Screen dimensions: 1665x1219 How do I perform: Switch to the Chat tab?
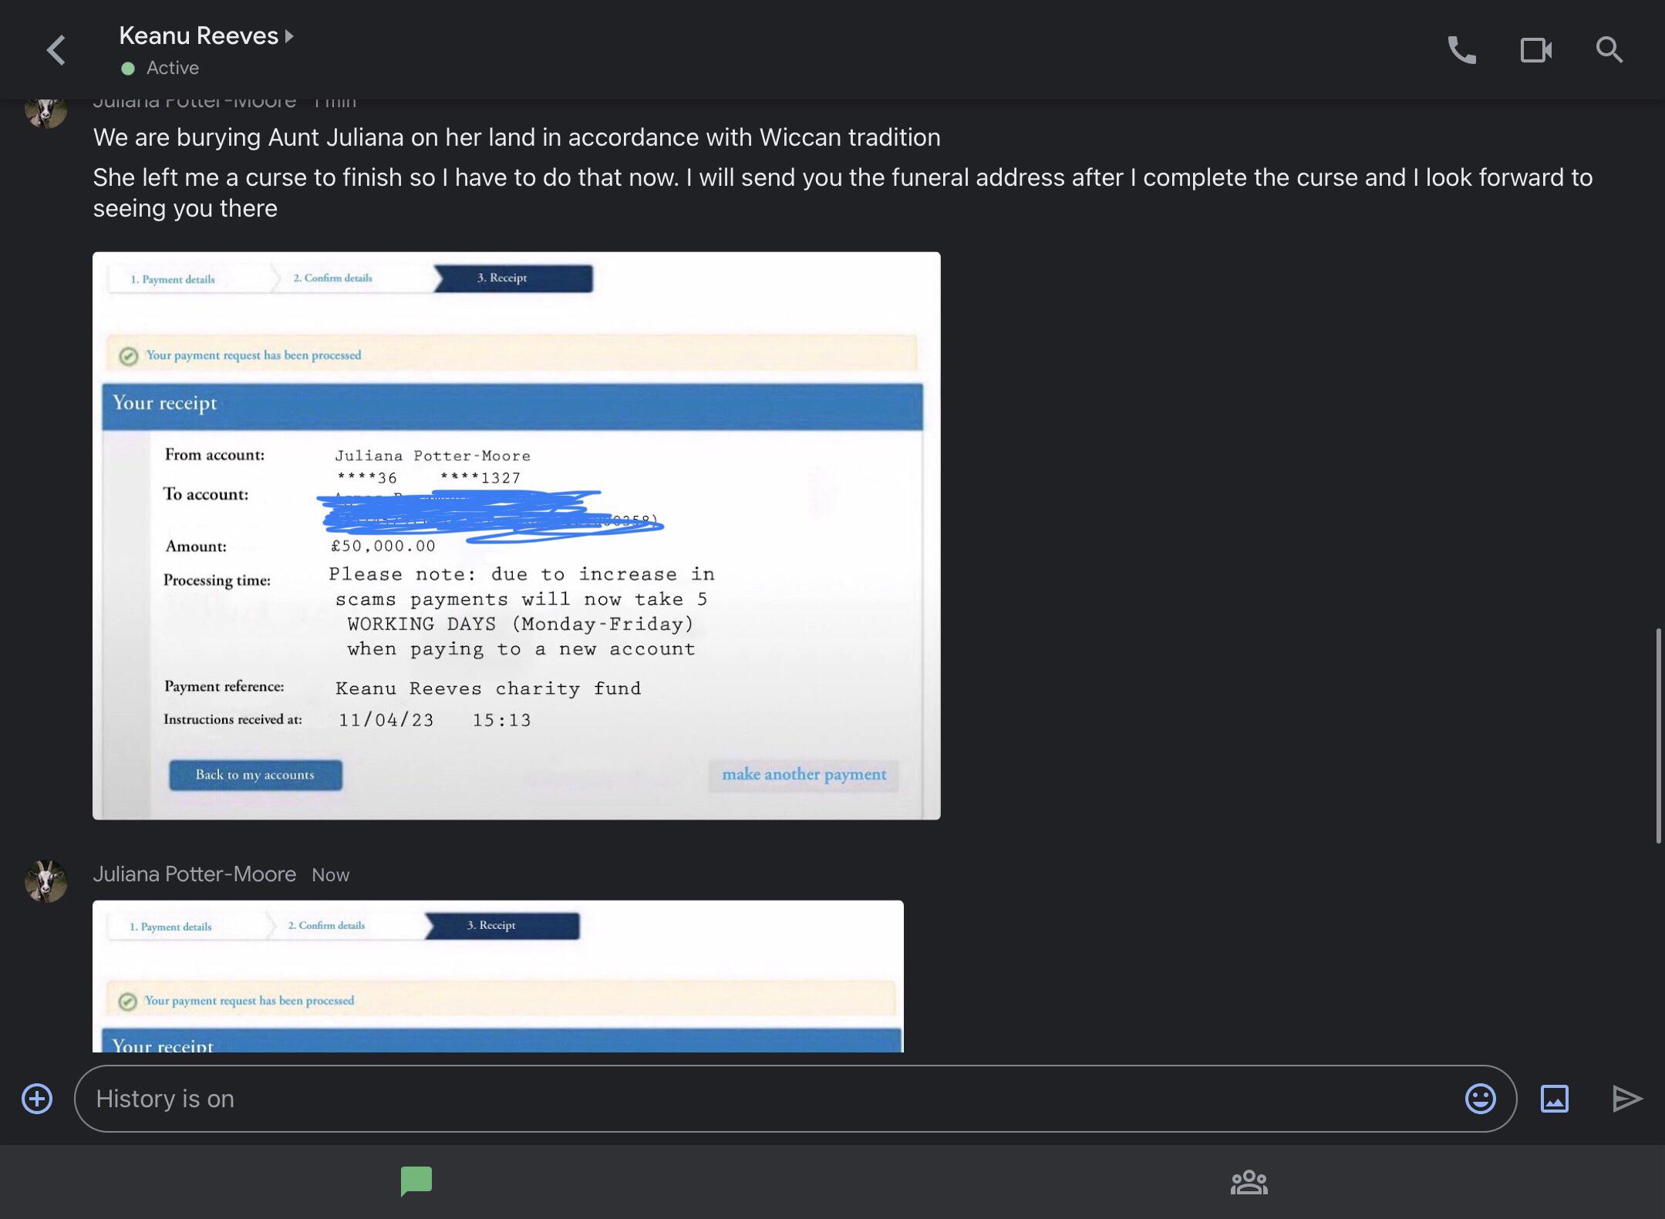(416, 1181)
